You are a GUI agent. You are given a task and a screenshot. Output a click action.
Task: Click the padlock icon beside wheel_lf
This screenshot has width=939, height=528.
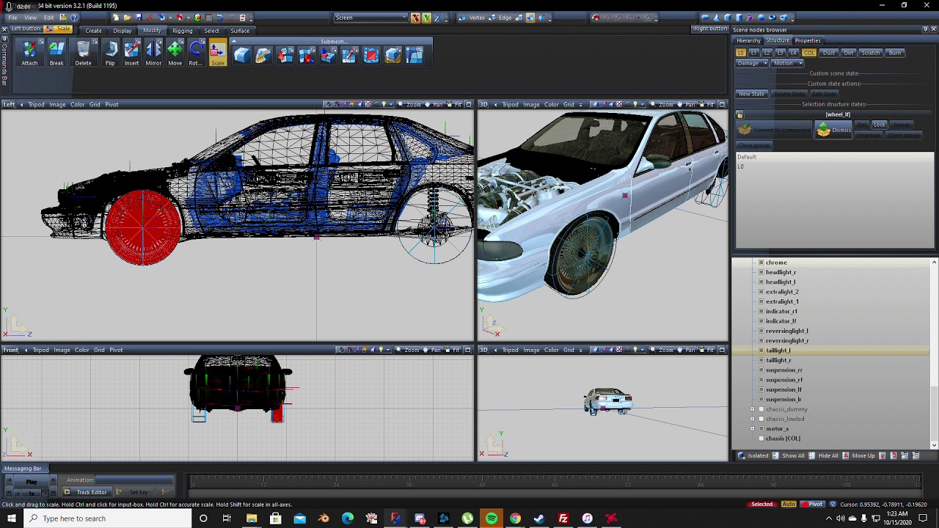pos(739,114)
